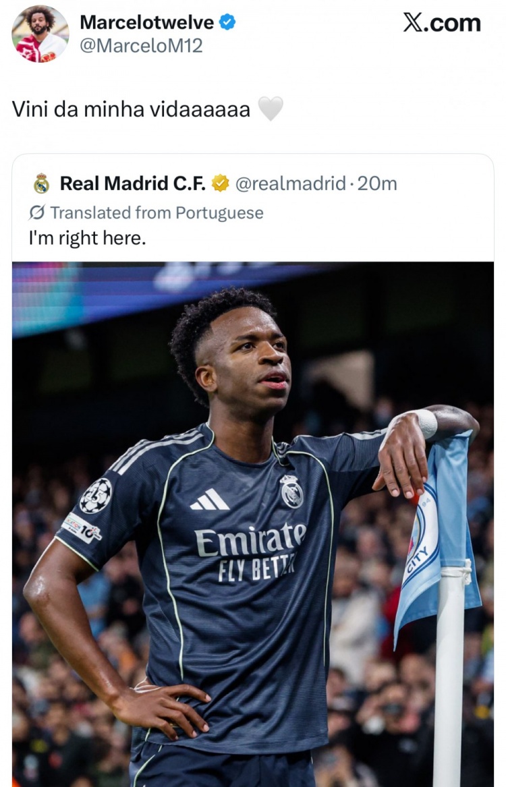Click Translated from Portuguese label
This screenshot has width=506, height=787.
[x=157, y=213]
